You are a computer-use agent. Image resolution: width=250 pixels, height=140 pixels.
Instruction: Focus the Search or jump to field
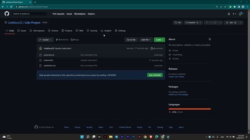[x=31, y=14]
